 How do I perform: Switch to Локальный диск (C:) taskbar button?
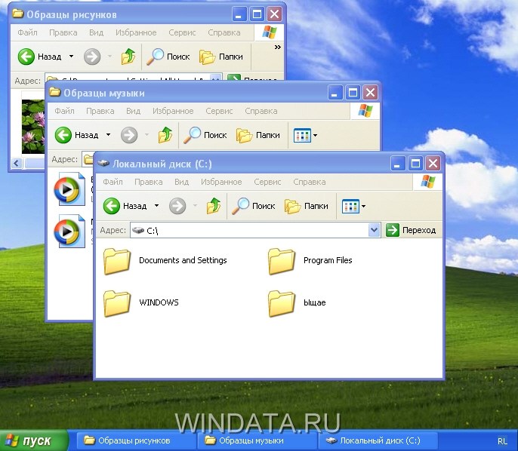[378, 440]
